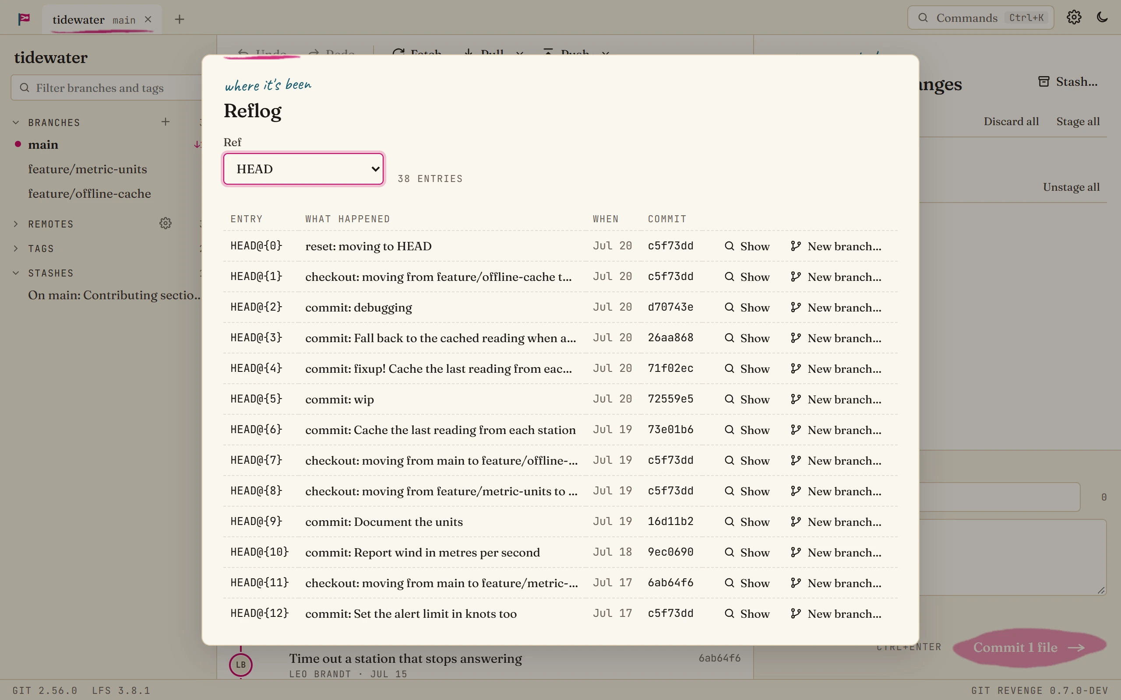The width and height of the screenshot is (1121, 700).
Task: Collapse the BRANCHES section
Action: click(16, 122)
